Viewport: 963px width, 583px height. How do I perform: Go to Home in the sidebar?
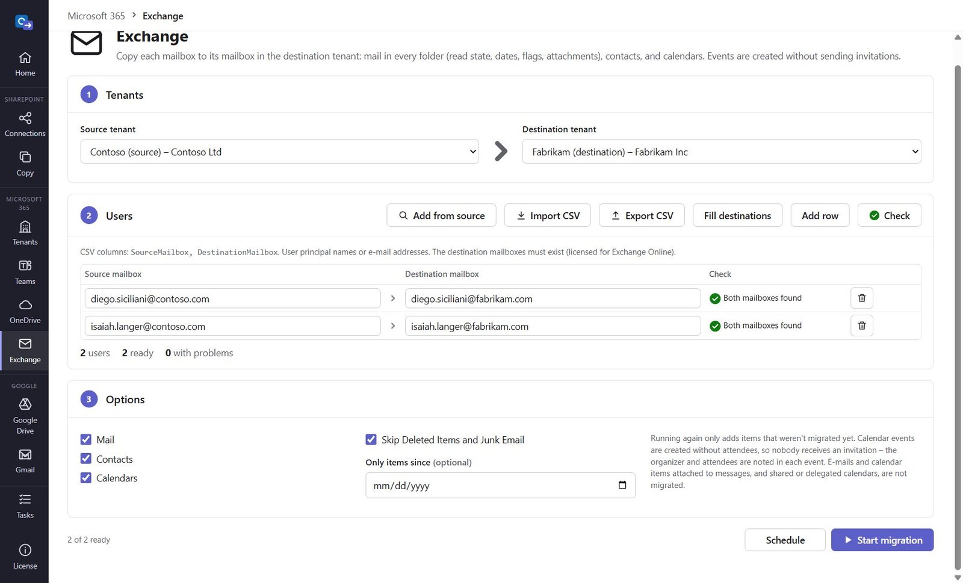[25, 64]
